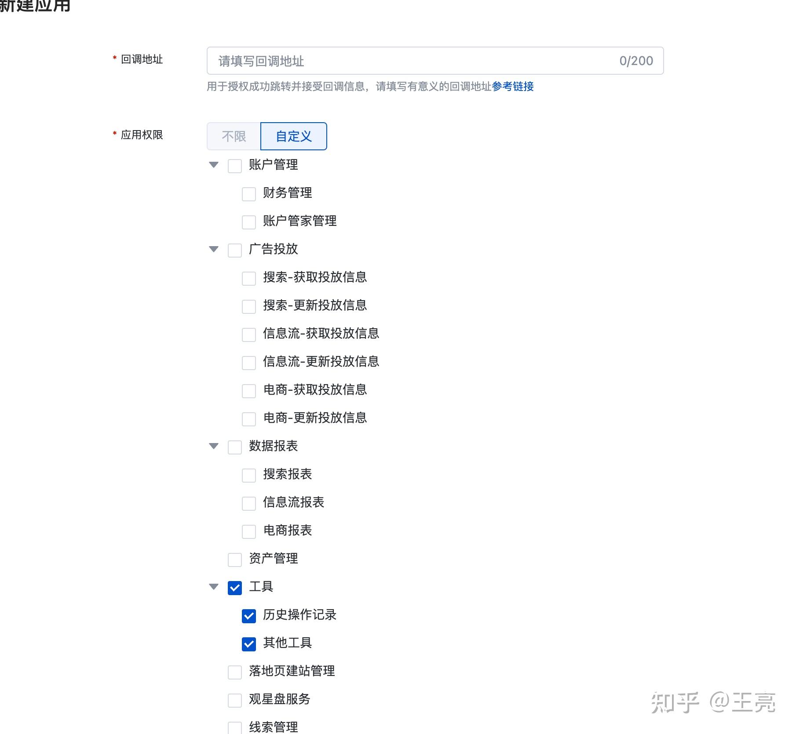Viewport: 796px width, 734px height.
Task: Check the 资产管理 checkbox
Action: (235, 560)
